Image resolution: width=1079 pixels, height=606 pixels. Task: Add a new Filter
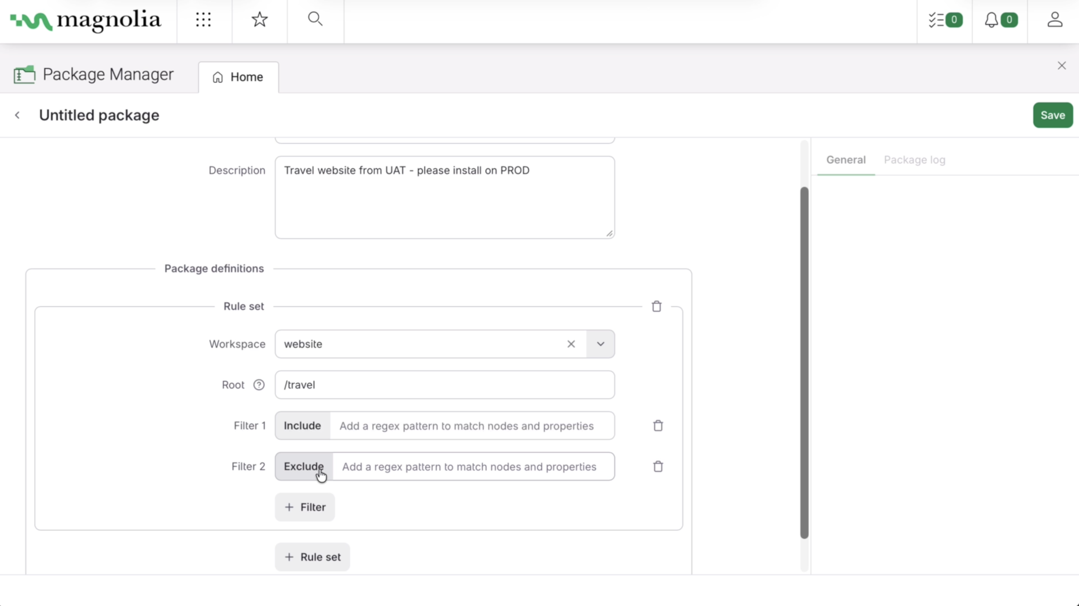(305, 507)
